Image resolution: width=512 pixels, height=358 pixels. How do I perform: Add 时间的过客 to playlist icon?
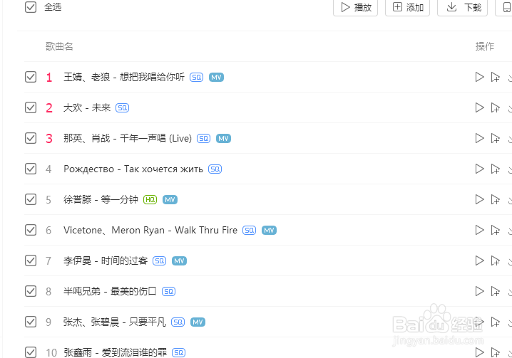[x=496, y=260]
